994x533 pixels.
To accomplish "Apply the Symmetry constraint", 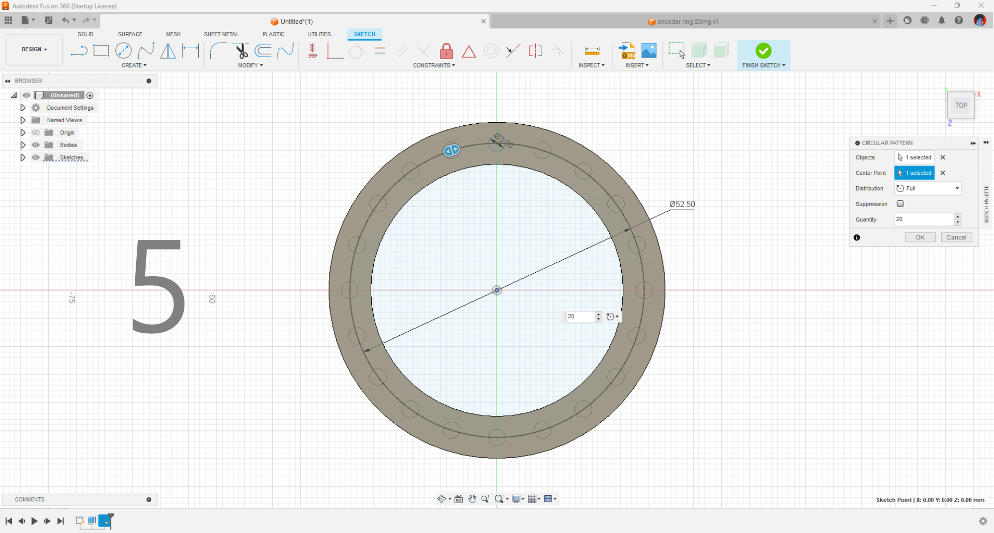I will 536,51.
